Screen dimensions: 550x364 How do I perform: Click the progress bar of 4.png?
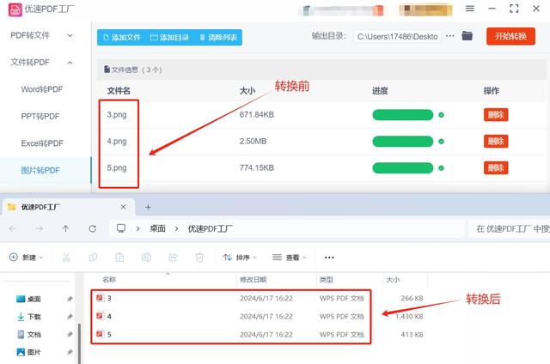(x=403, y=141)
